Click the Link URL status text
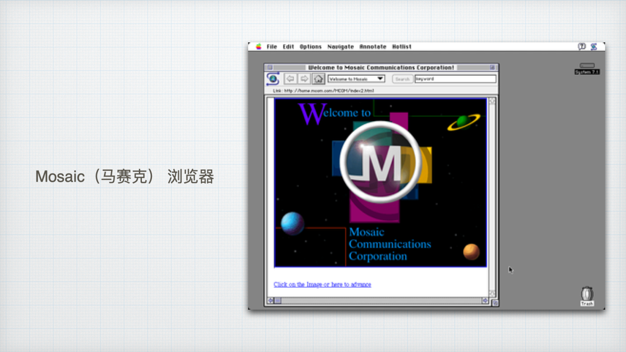The width and height of the screenshot is (626, 352). click(323, 91)
